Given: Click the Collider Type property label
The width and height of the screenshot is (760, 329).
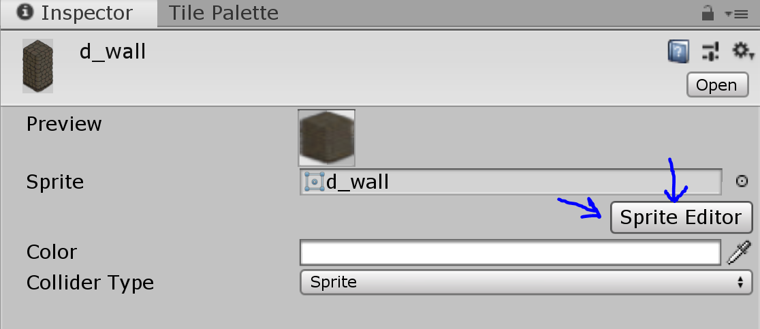Looking at the screenshot, I should tap(90, 282).
